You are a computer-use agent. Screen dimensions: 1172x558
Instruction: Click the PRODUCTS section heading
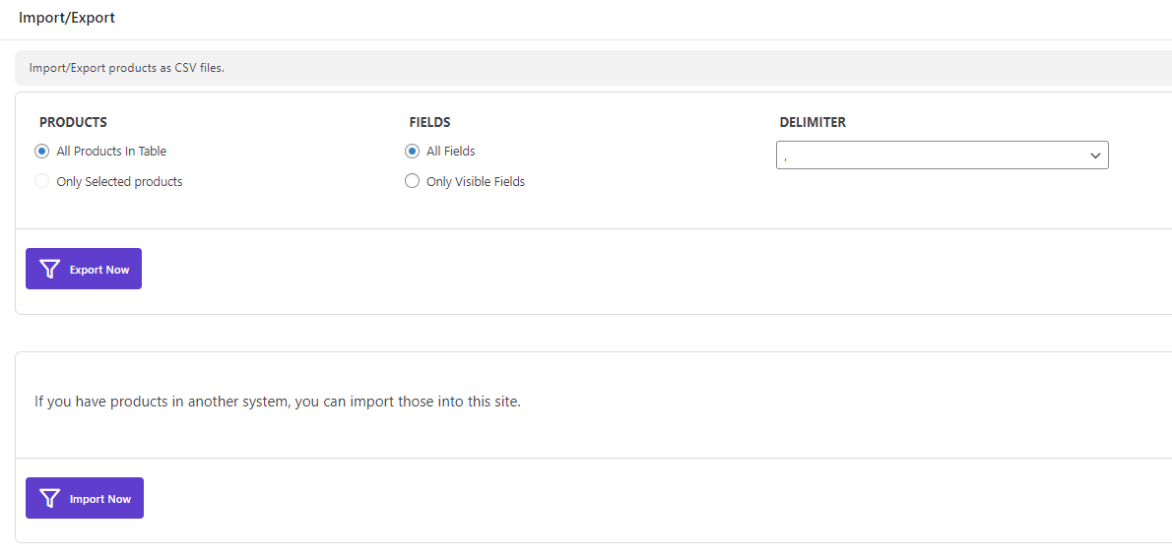(73, 123)
